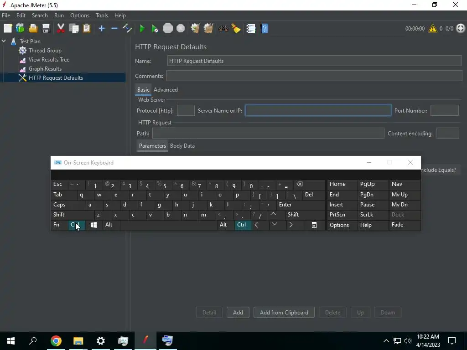Toggle ScrLk key on On-Screen Keyboard
Image resolution: width=467 pixels, height=350 pixels.
click(x=373, y=215)
